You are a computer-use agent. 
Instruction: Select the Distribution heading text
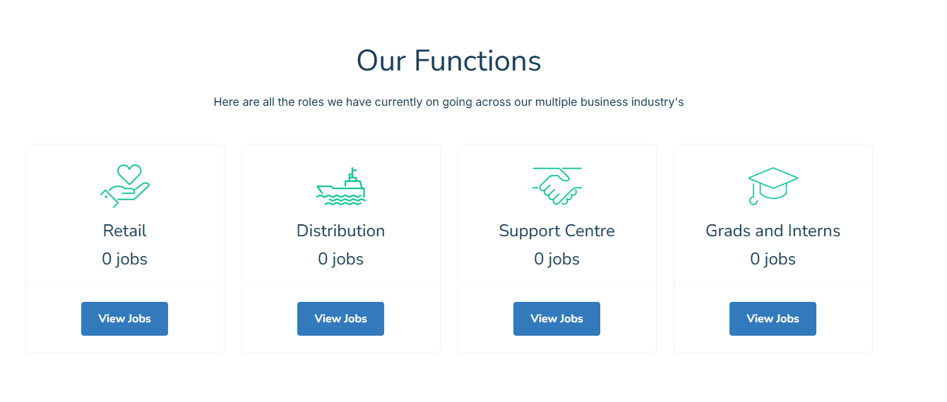[341, 231]
